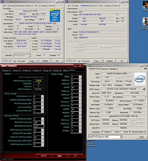Screen dimensions: 148x161
Task: Toggle the OpenCL checkbox in GPU-Z
Action: pos(102,132)
